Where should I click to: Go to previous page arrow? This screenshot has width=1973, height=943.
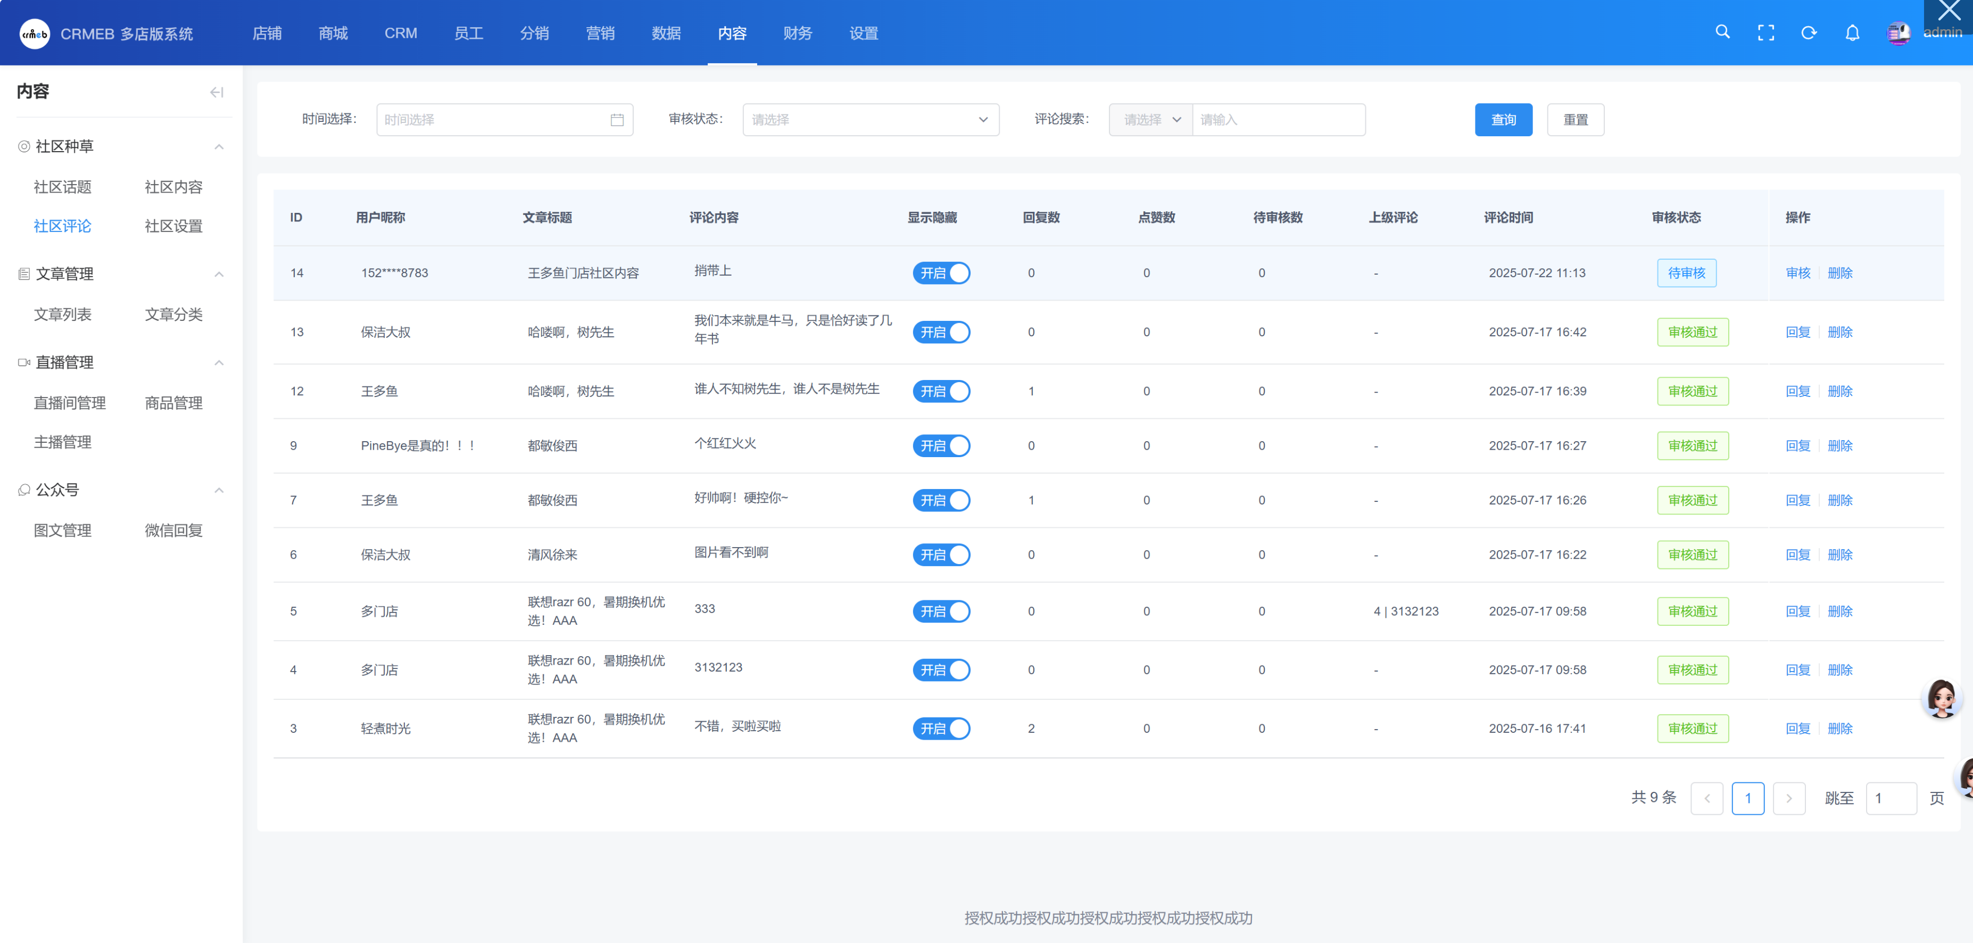click(x=1706, y=798)
